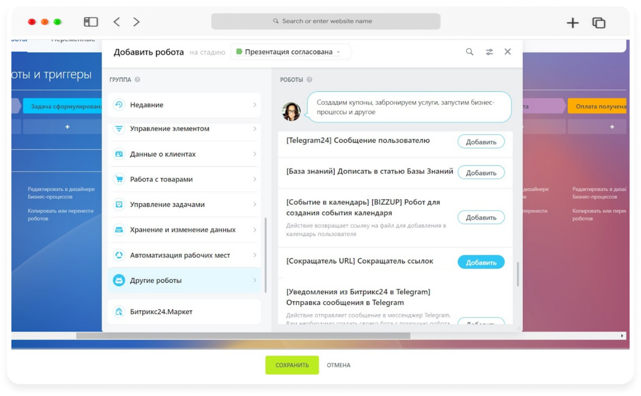Click help icon next to ГРУППА
The height and width of the screenshot is (396, 641).
[x=137, y=80]
